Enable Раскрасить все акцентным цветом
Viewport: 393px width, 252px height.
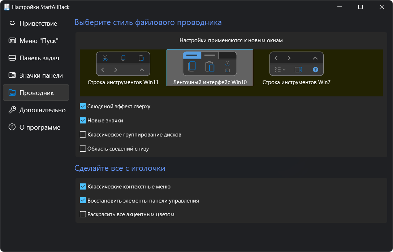[x=83, y=214]
